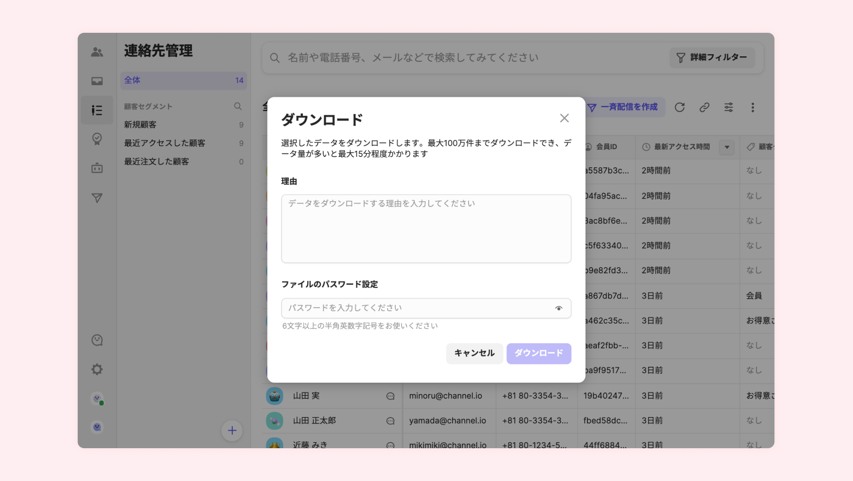Click the 理由 reason text area

[426, 228]
